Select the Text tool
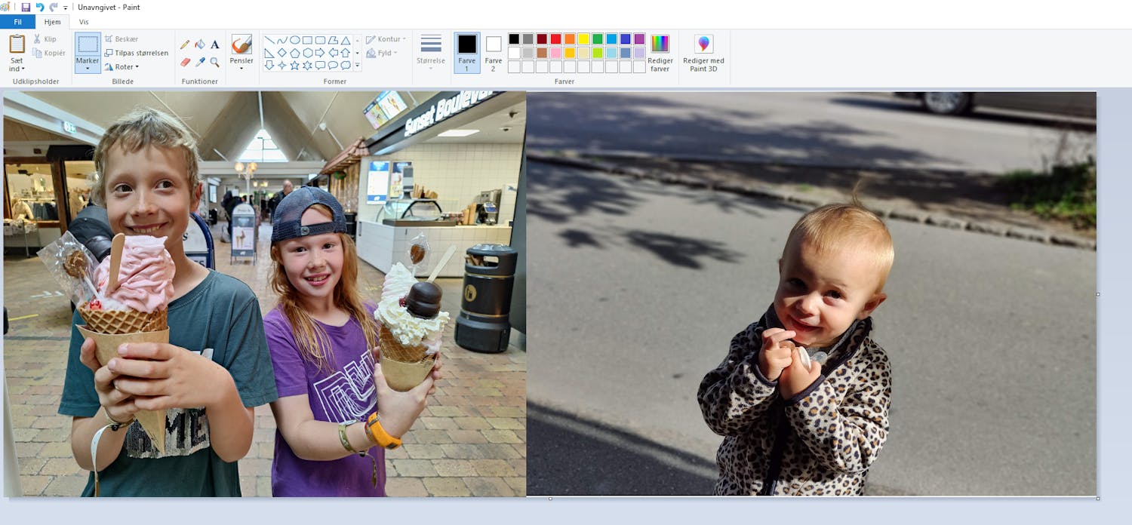Image resolution: width=1132 pixels, height=525 pixels. [214, 44]
